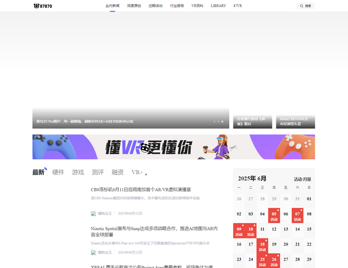Open the CBS洛杉矶 AR/VR虚拟演播室 article
Image resolution: width=348 pixels, height=268 pixels.
pos(141,190)
